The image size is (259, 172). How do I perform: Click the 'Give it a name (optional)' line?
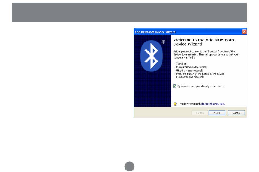pyautogui.click(x=189, y=71)
